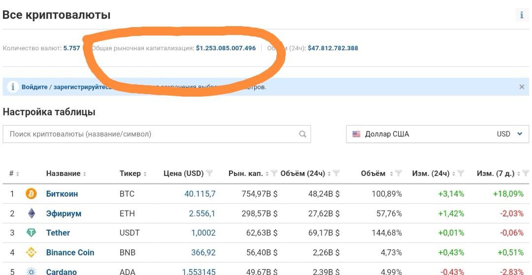
Task: Close the blue login notification banner
Action: (522, 87)
